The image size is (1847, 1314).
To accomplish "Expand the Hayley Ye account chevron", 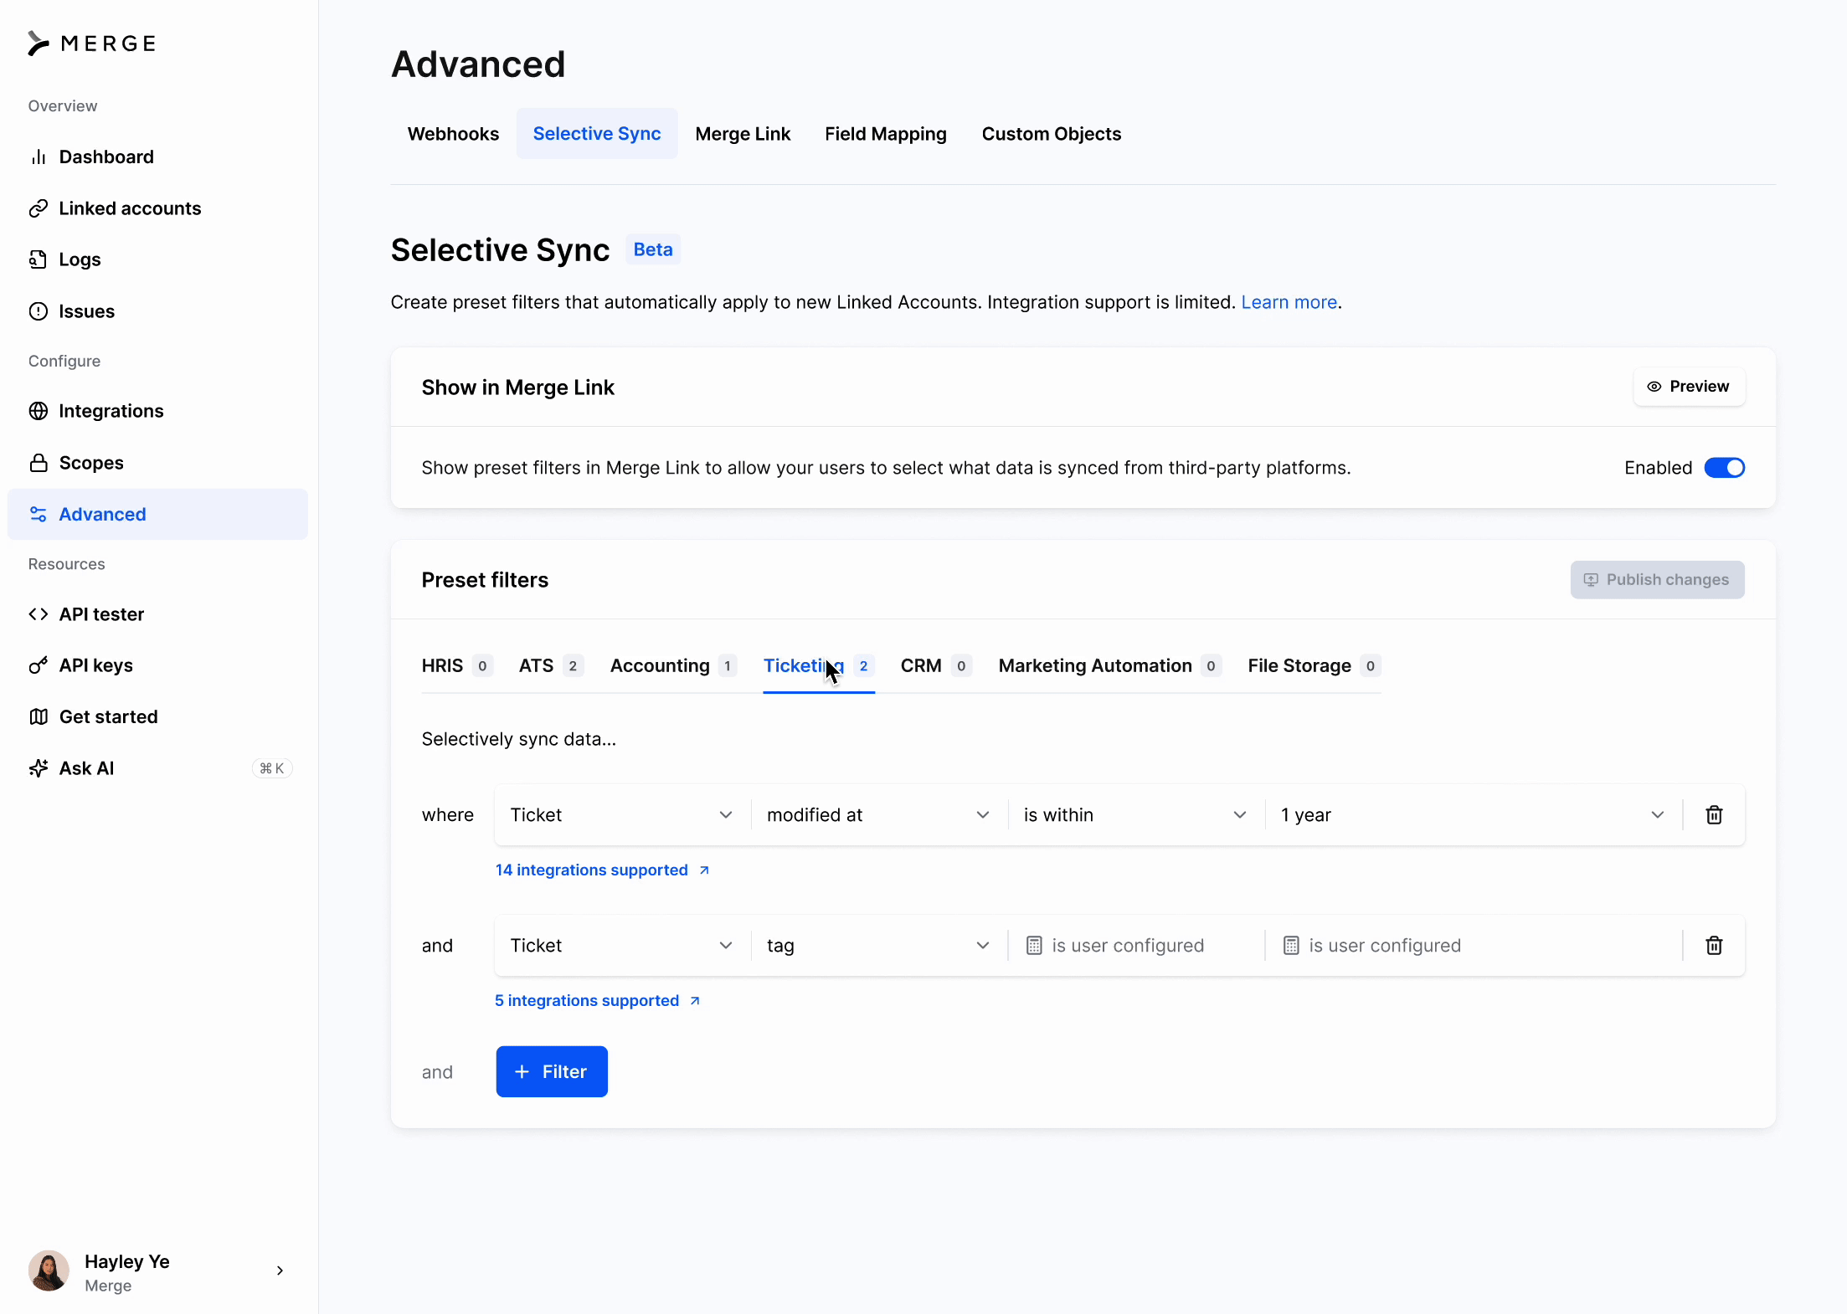I will click(x=280, y=1270).
